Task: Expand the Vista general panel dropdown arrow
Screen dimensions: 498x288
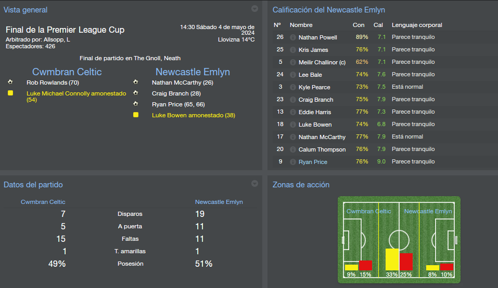Action: [254, 9]
